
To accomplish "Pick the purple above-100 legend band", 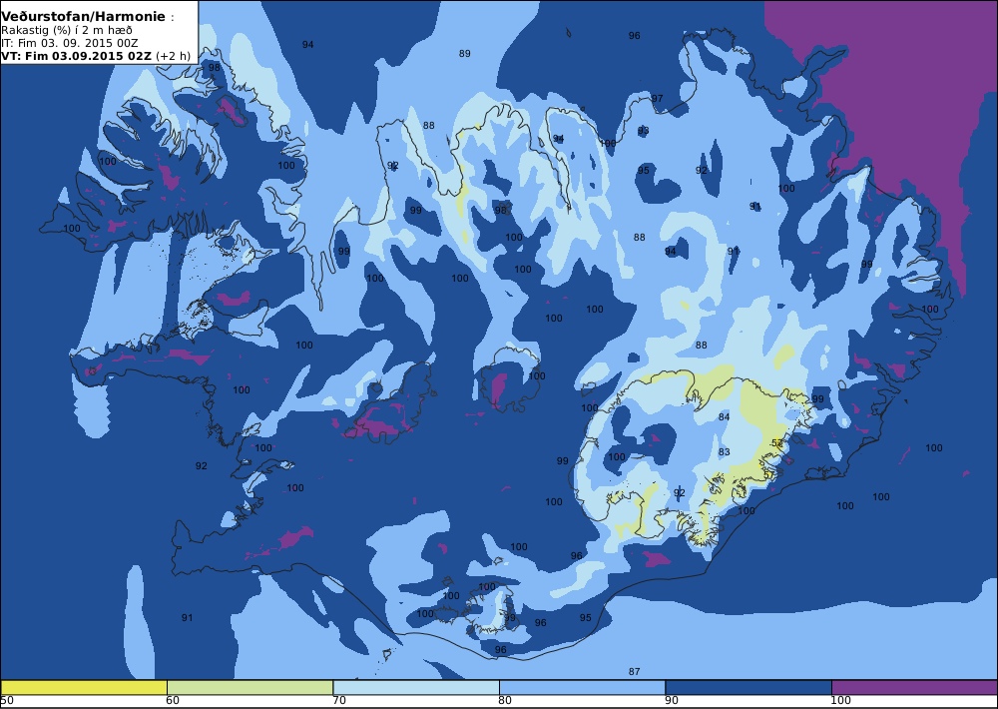I will 914,687.
